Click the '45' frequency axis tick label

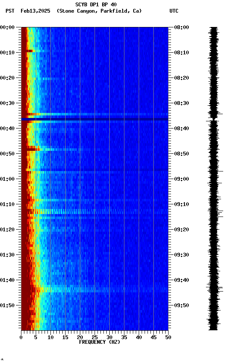pos(153,337)
